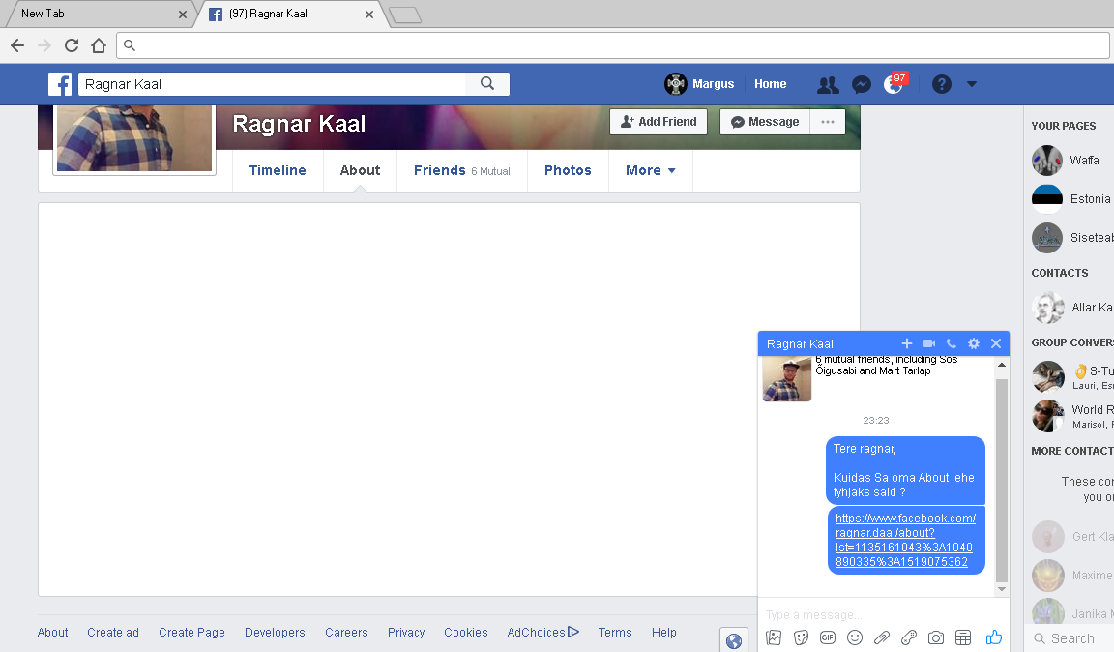Click the Quick Help question mark icon

[942, 84]
